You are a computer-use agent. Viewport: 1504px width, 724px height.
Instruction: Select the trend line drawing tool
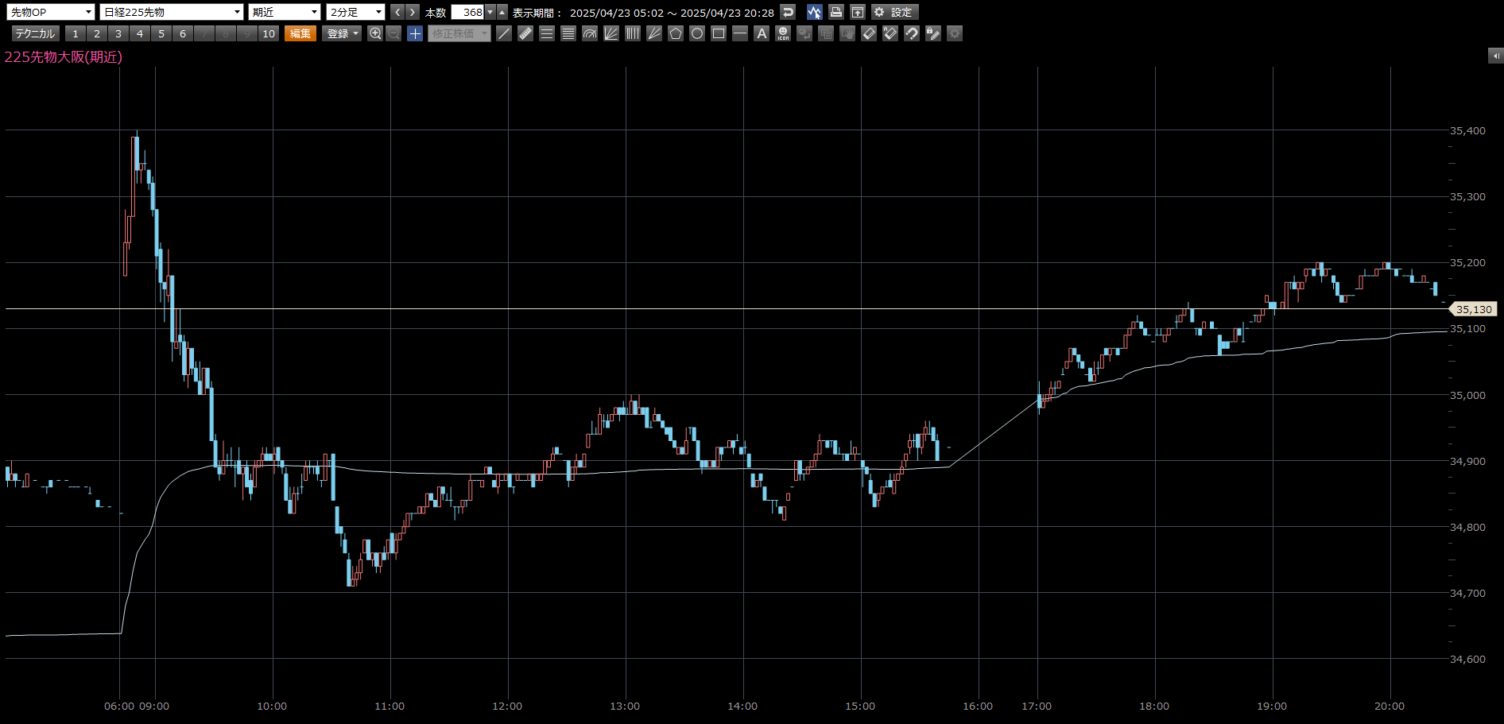click(504, 33)
